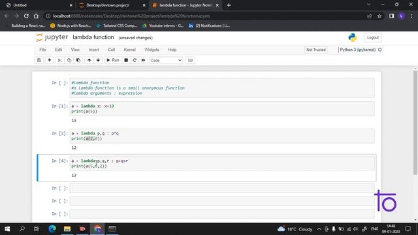Open the Windows notification center

click(408, 229)
